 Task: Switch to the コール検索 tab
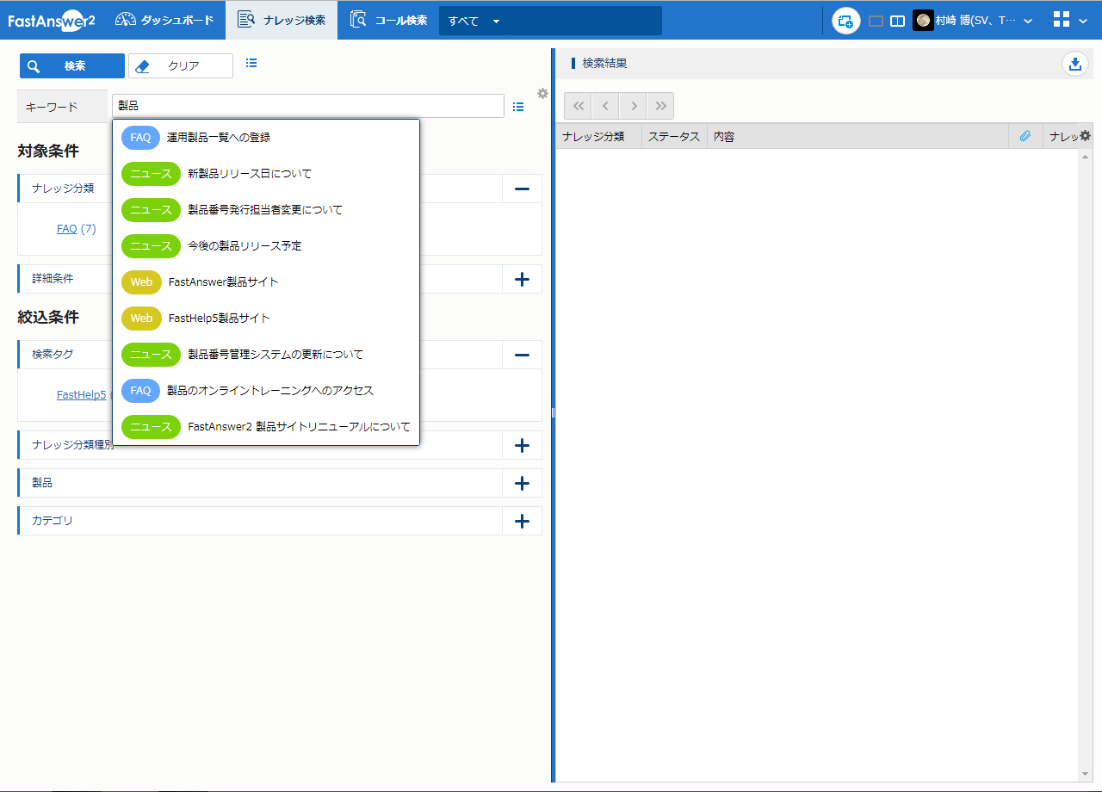[388, 20]
